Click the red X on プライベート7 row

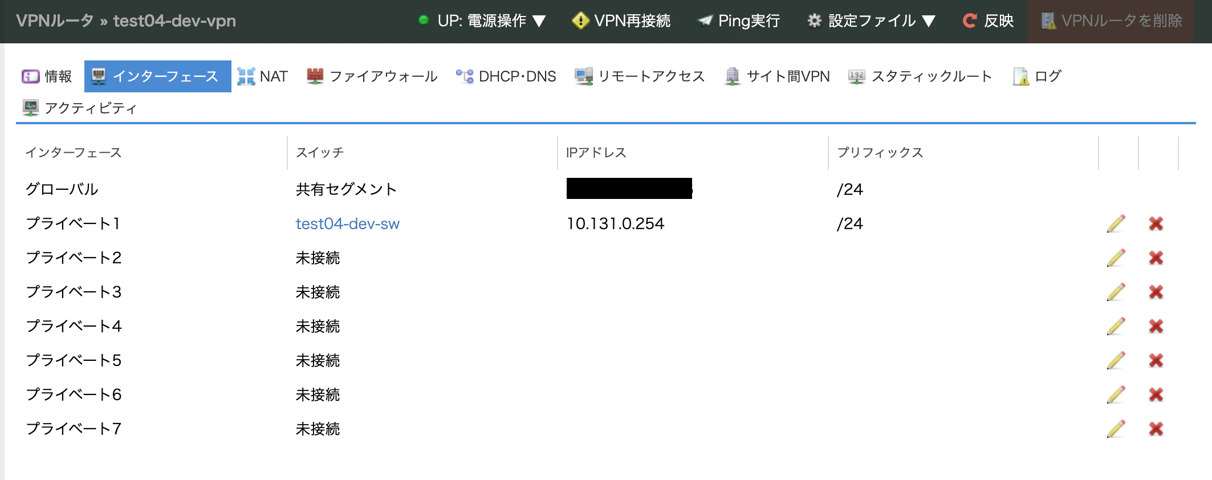(1156, 429)
